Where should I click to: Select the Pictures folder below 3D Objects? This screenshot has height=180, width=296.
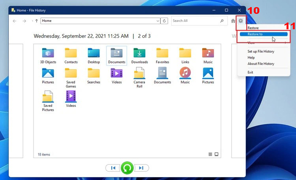click(x=48, y=76)
